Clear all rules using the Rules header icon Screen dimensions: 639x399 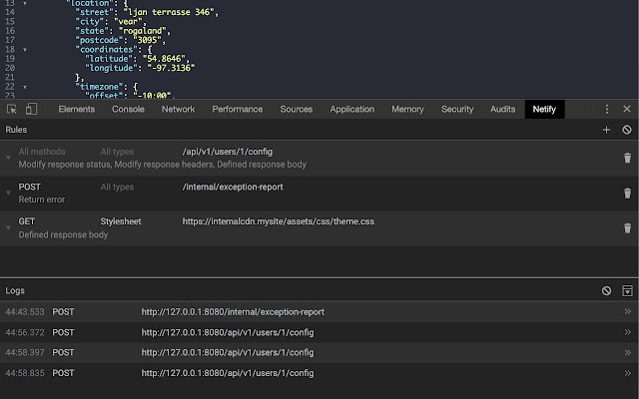(627, 130)
